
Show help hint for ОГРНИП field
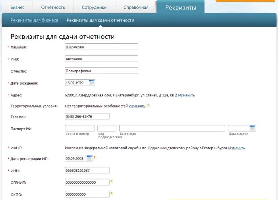(111, 181)
